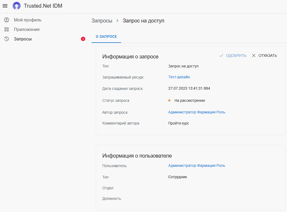Click the My Profile user icon
This screenshot has height=212, width=287.
pyautogui.click(x=7, y=20)
